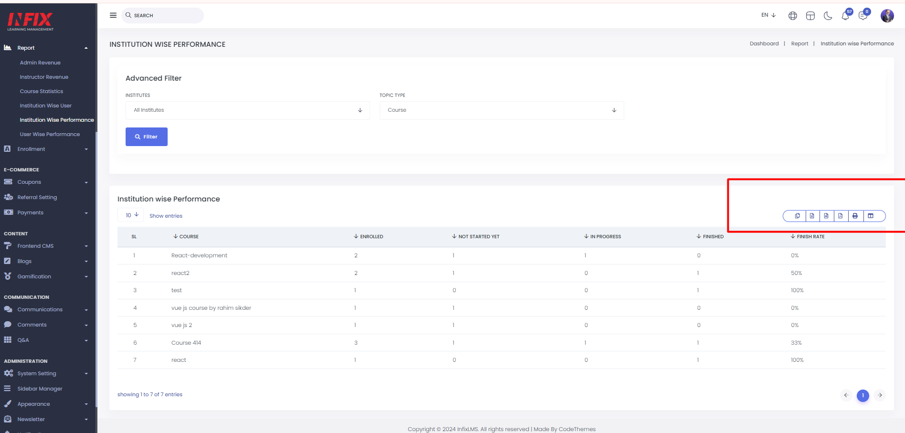The width and height of the screenshot is (905, 433).
Task: Click the Filter button
Action: (x=147, y=137)
